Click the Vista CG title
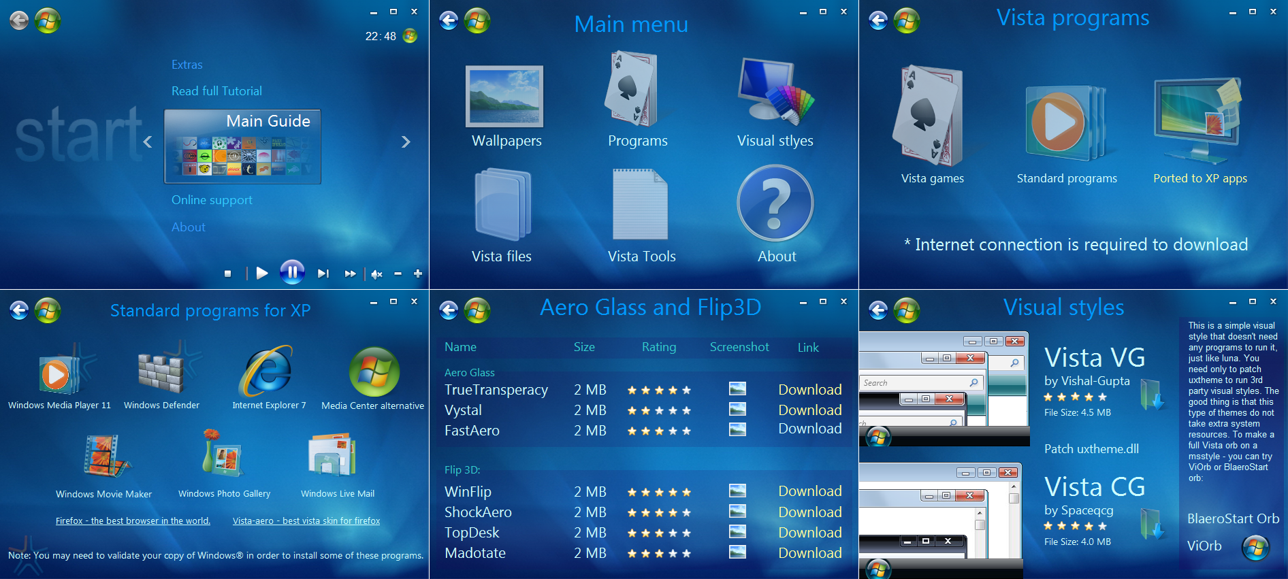The height and width of the screenshot is (579, 1288). (1095, 486)
